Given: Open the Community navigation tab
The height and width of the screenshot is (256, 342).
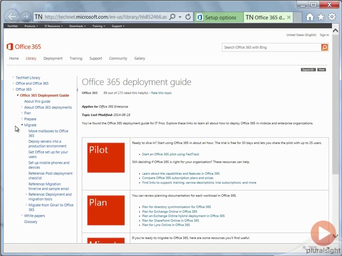Looking at the screenshot, I should [x=118, y=58].
